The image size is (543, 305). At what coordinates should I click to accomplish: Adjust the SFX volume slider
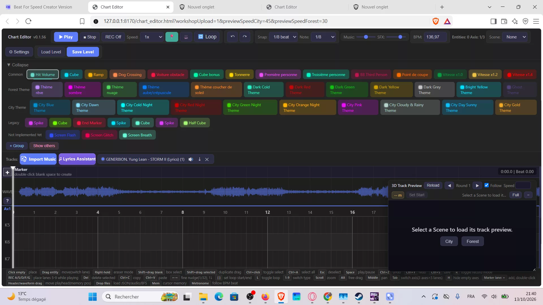396,37
